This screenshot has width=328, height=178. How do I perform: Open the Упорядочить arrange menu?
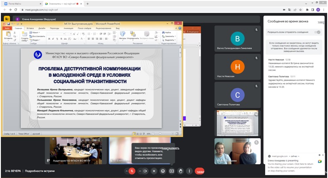[x=133, y=35]
